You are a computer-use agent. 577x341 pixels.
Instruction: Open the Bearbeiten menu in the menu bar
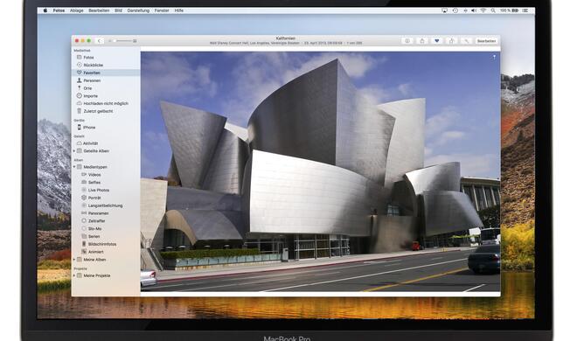click(x=99, y=10)
